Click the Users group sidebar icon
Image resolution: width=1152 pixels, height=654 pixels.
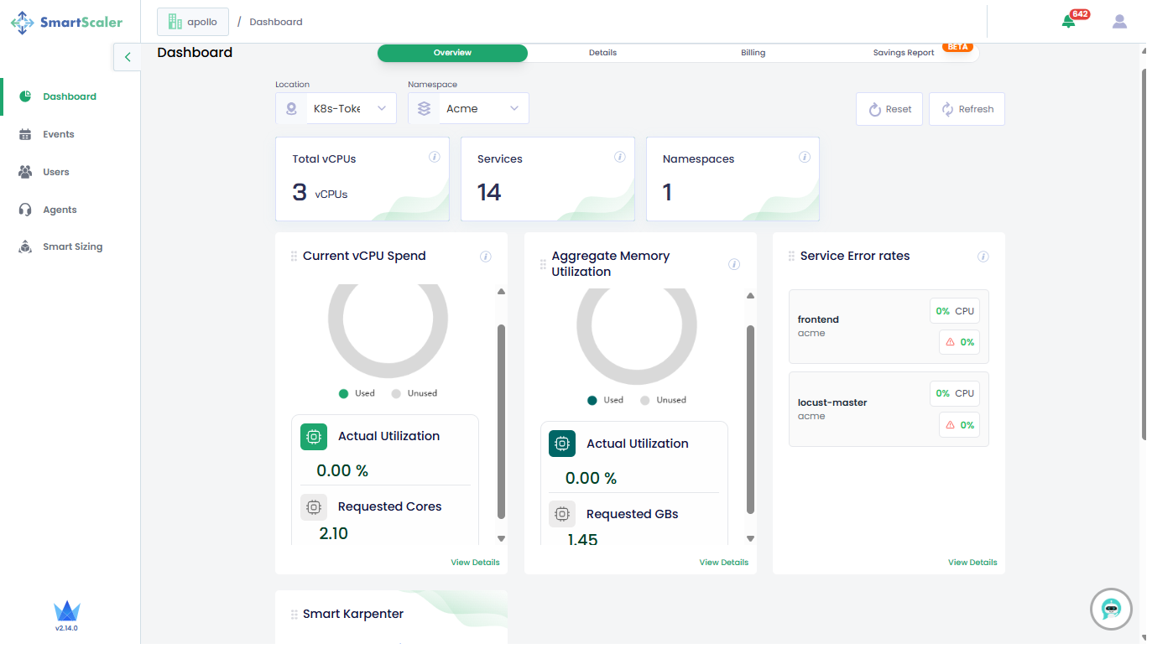25,172
